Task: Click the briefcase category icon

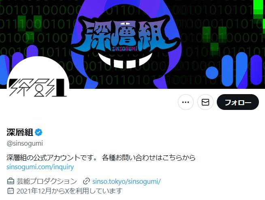Action: coord(11,181)
